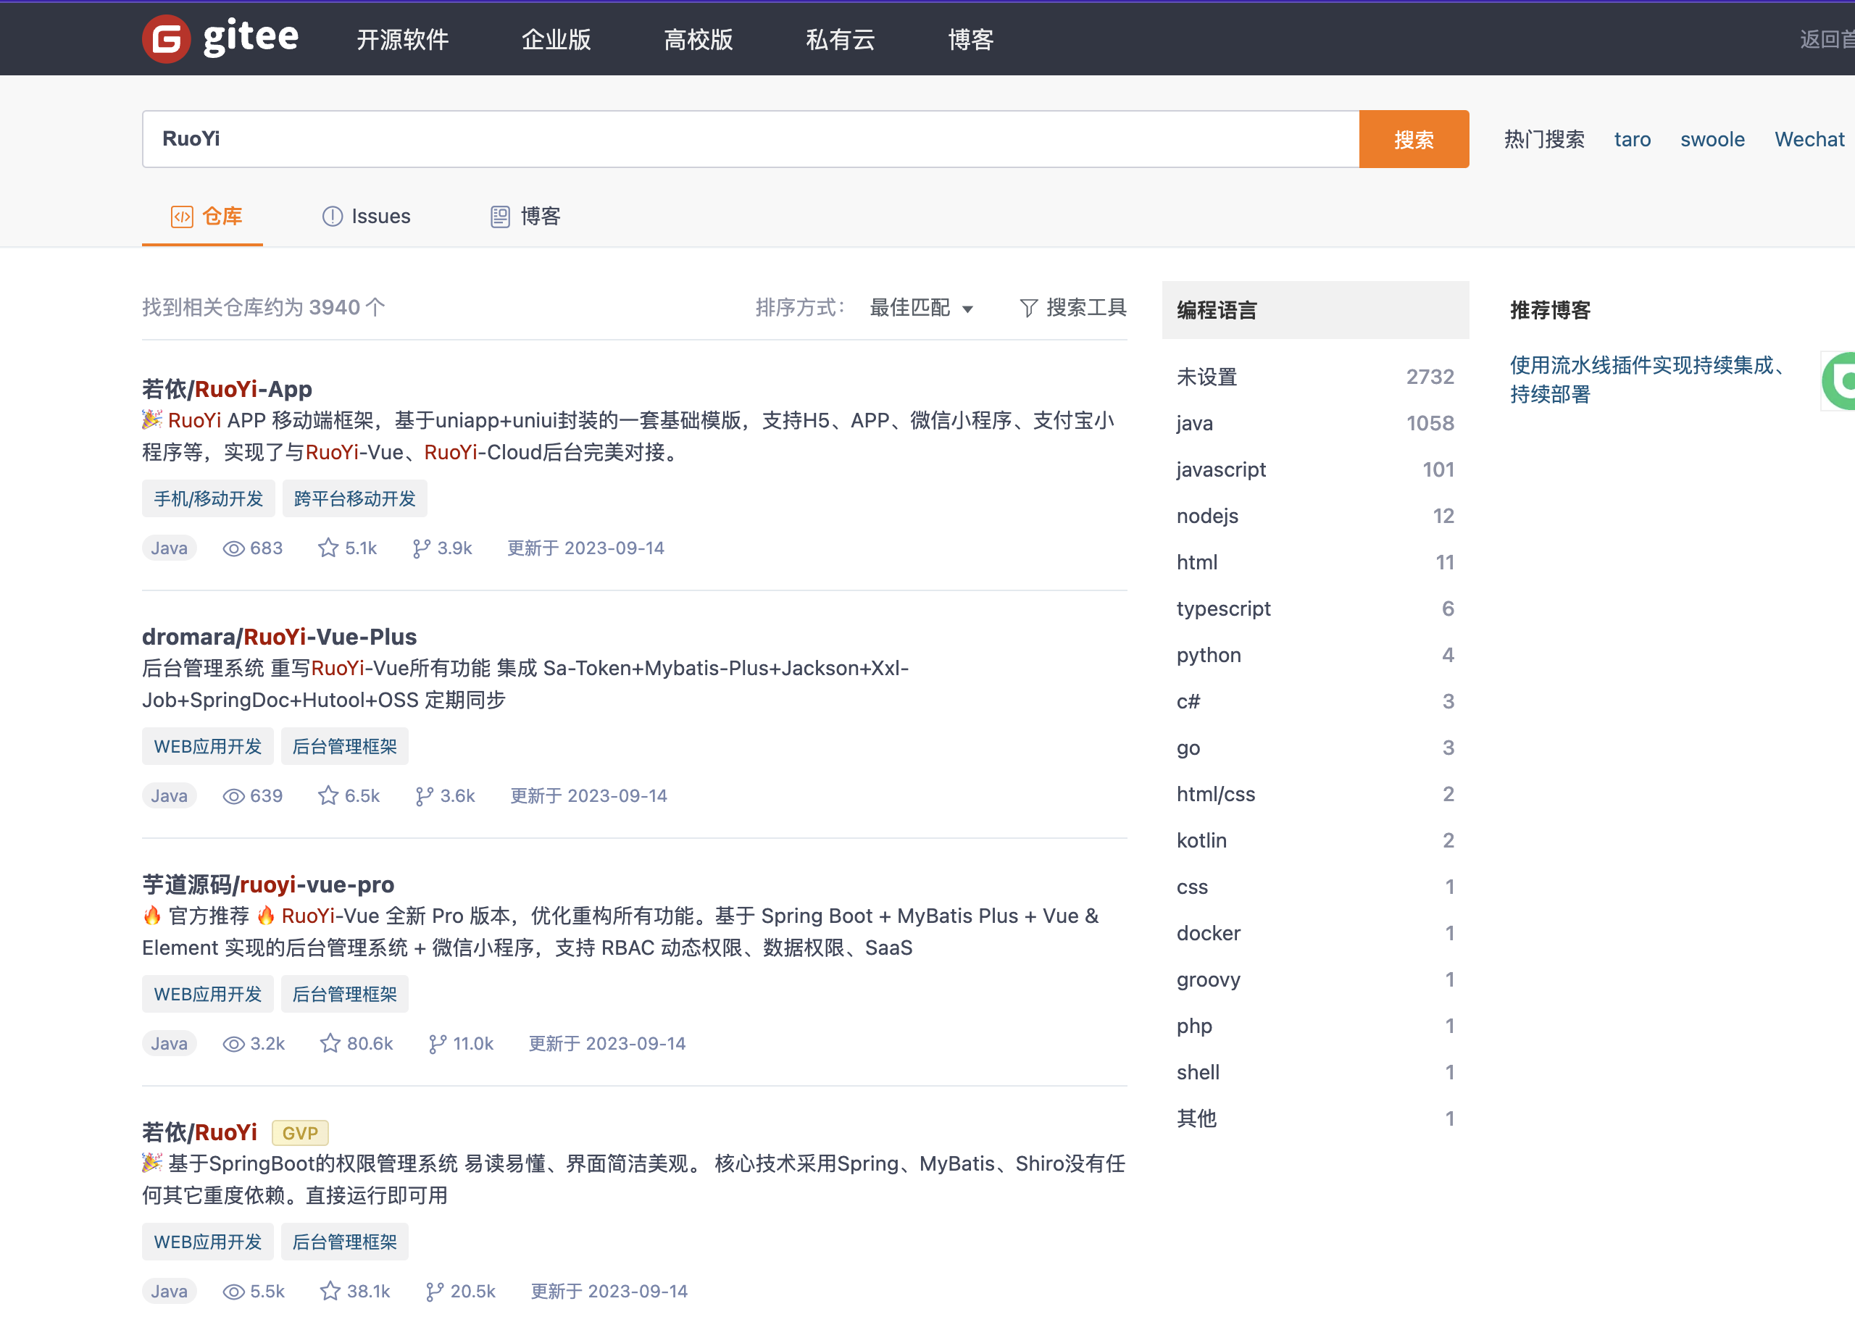Click the RuoYi search input field

[751, 139]
